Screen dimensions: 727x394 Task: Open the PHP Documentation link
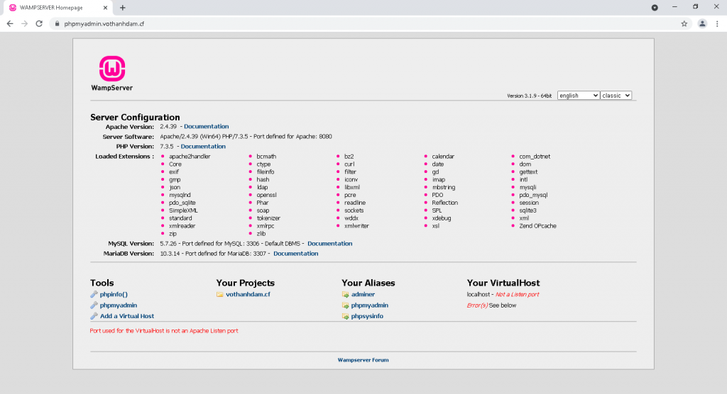(203, 147)
